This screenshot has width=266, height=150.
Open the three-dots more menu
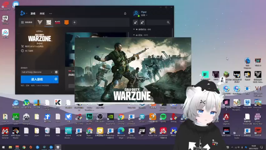click(51, 13)
